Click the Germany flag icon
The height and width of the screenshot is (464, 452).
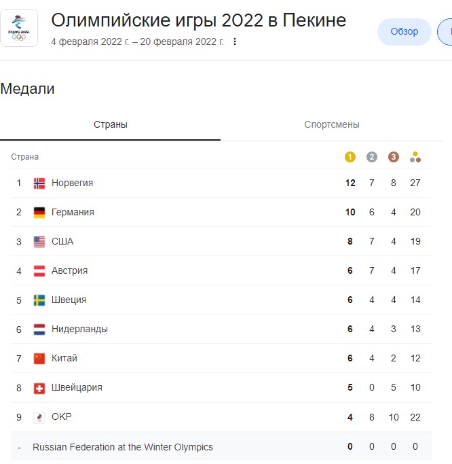pyautogui.click(x=39, y=213)
